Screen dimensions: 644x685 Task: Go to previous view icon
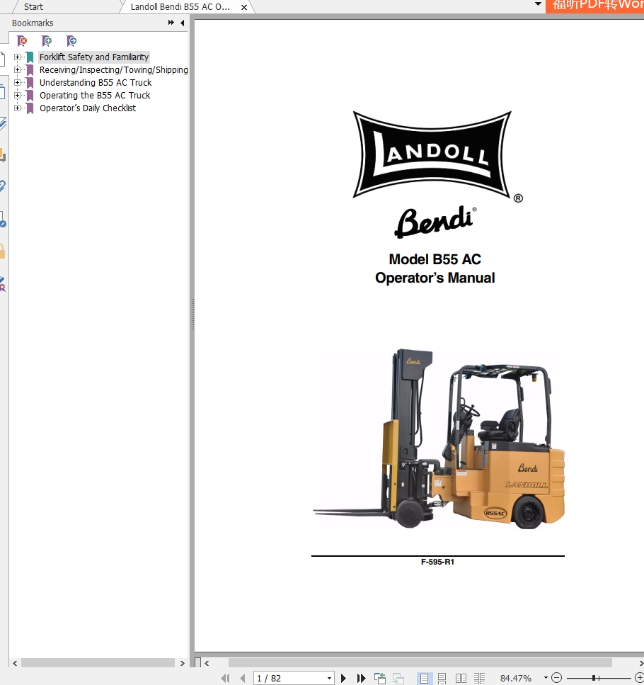(380, 678)
